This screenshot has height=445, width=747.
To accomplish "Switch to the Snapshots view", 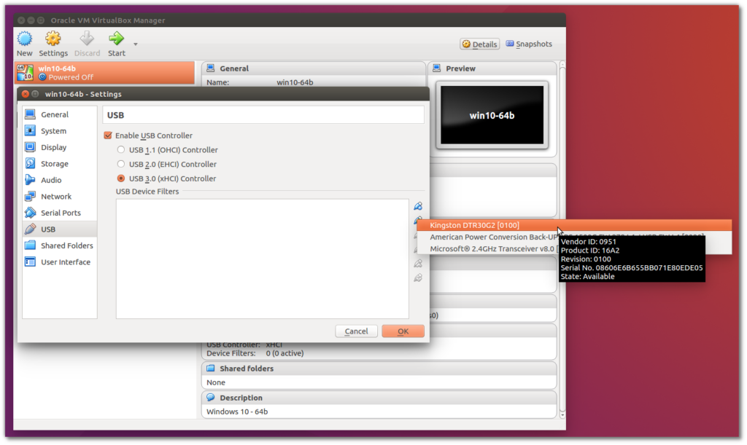I will click(528, 44).
